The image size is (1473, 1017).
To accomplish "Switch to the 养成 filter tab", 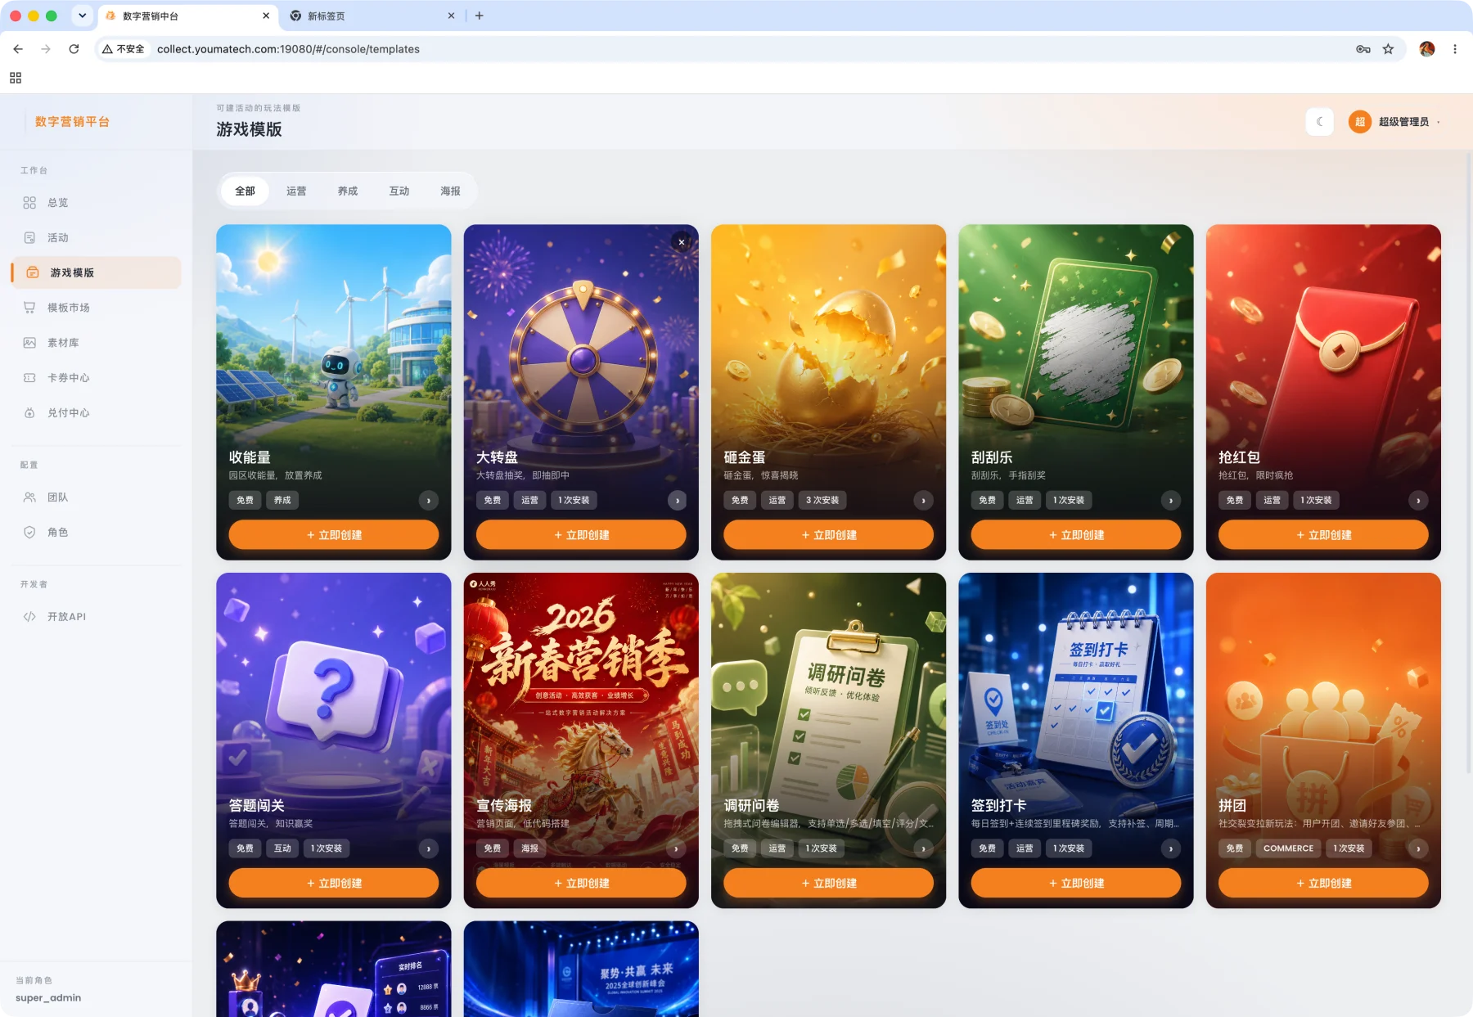I will [x=348, y=191].
